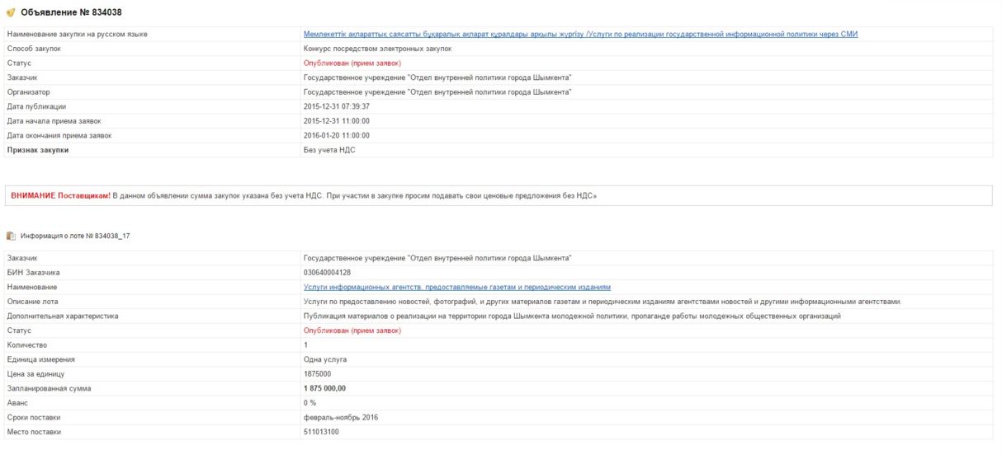This screenshot has width=1002, height=464.
Task: Click the delivery place code 511013100
Action: point(321,432)
